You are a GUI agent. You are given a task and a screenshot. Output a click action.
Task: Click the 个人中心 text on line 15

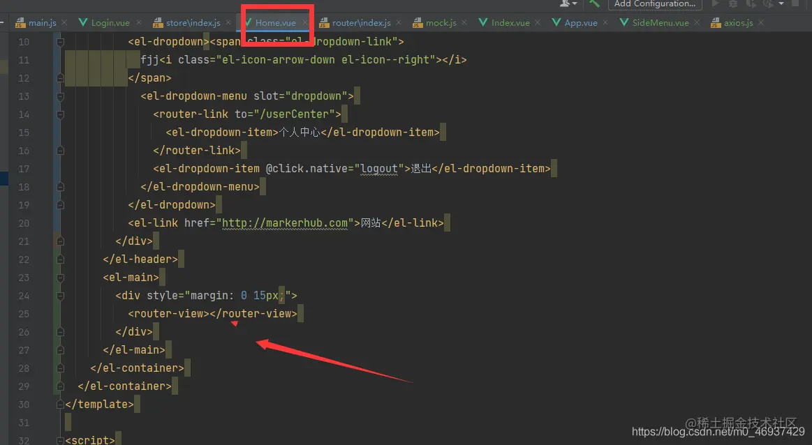[x=300, y=133]
